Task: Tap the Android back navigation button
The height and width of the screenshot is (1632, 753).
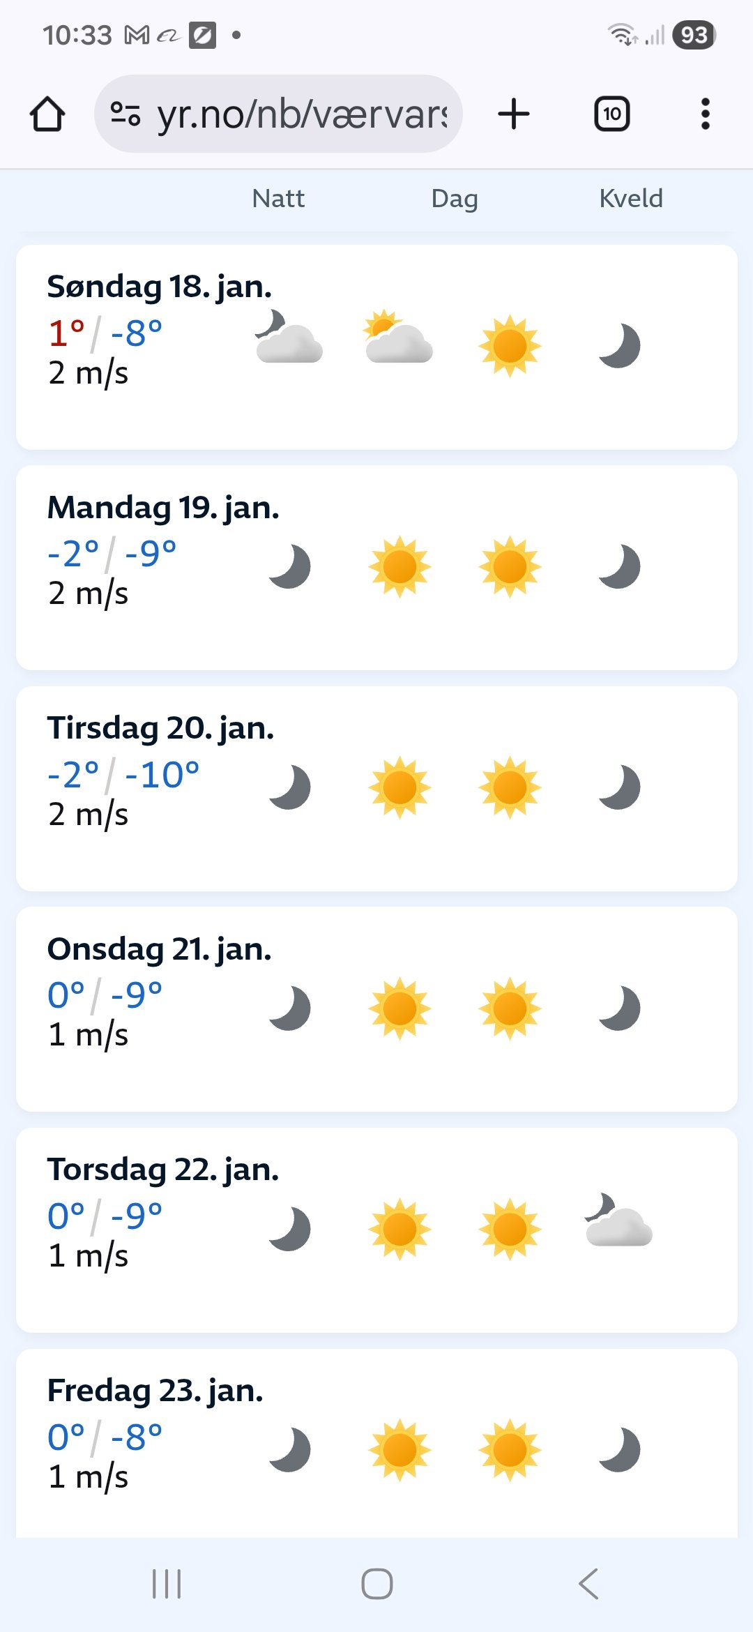Action: pos(588,1584)
